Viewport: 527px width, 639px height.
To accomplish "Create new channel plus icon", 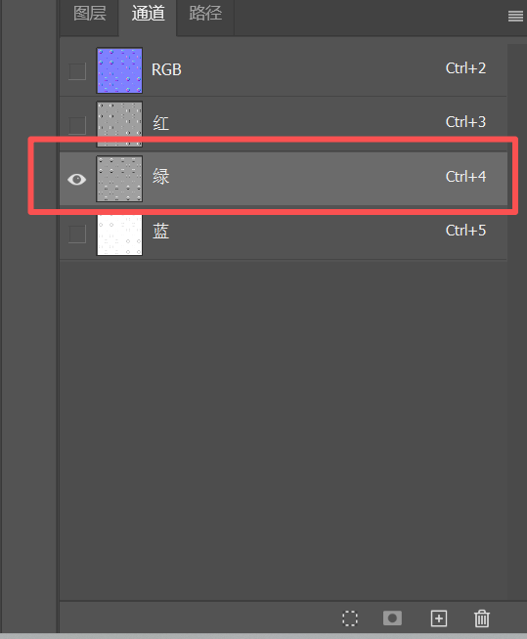I will click(x=439, y=618).
